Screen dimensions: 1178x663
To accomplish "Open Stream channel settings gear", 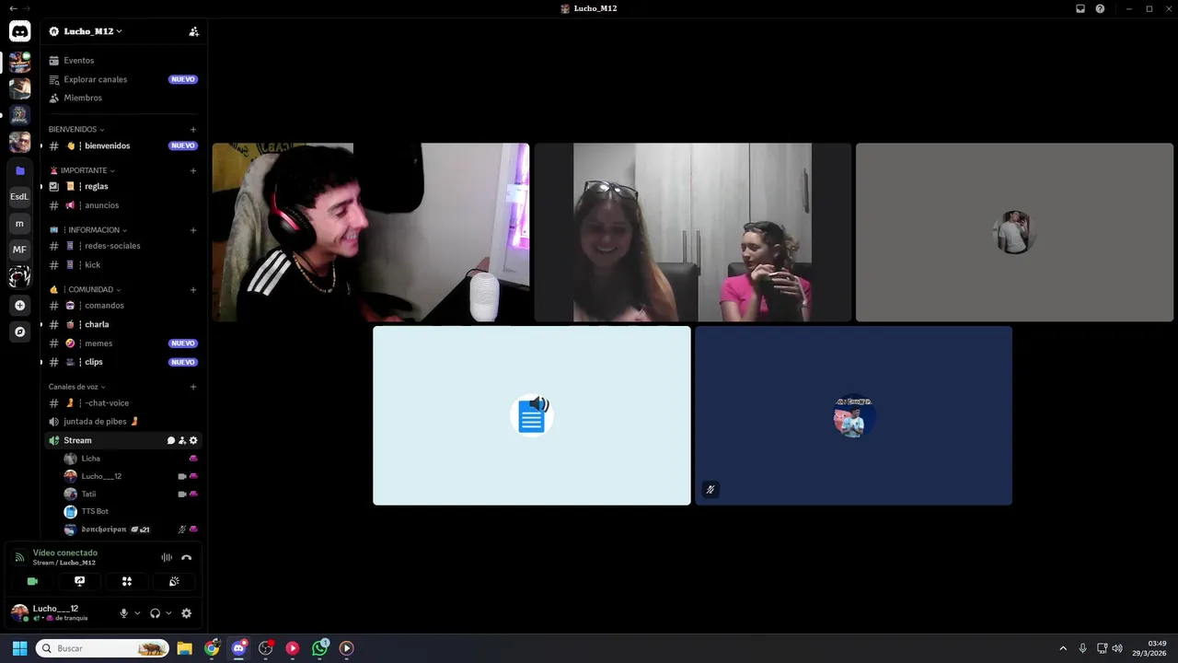I will (193, 440).
